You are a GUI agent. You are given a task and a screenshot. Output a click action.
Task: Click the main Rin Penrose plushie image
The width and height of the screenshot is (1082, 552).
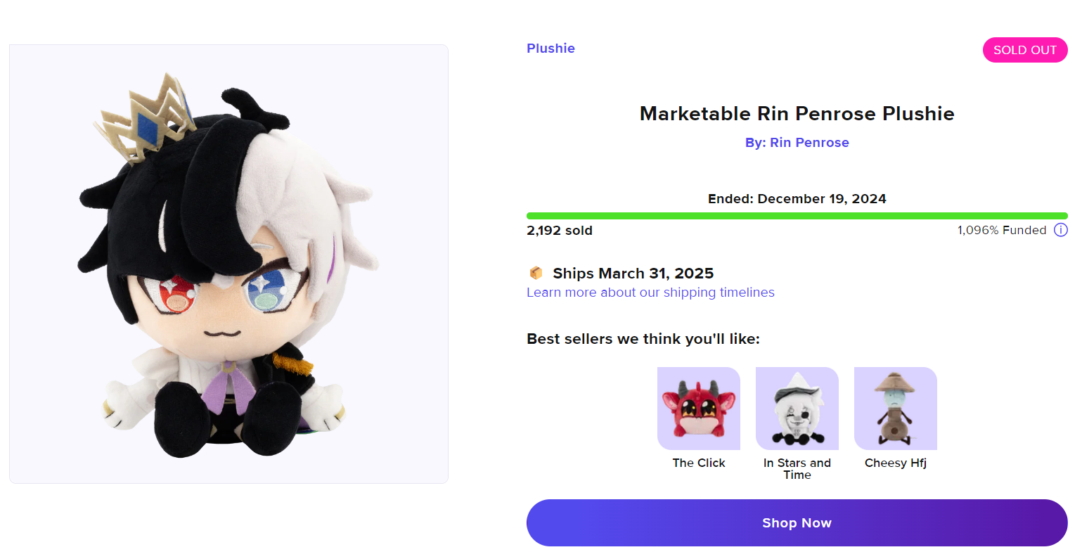coord(228,264)
